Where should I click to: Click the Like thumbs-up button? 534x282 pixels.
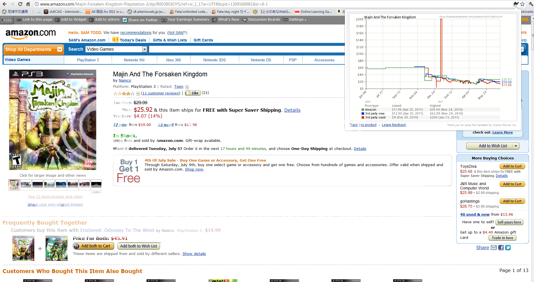click(193, 93)
